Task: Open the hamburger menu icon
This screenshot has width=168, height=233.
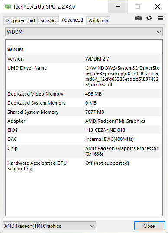Action: coord(160,18)
